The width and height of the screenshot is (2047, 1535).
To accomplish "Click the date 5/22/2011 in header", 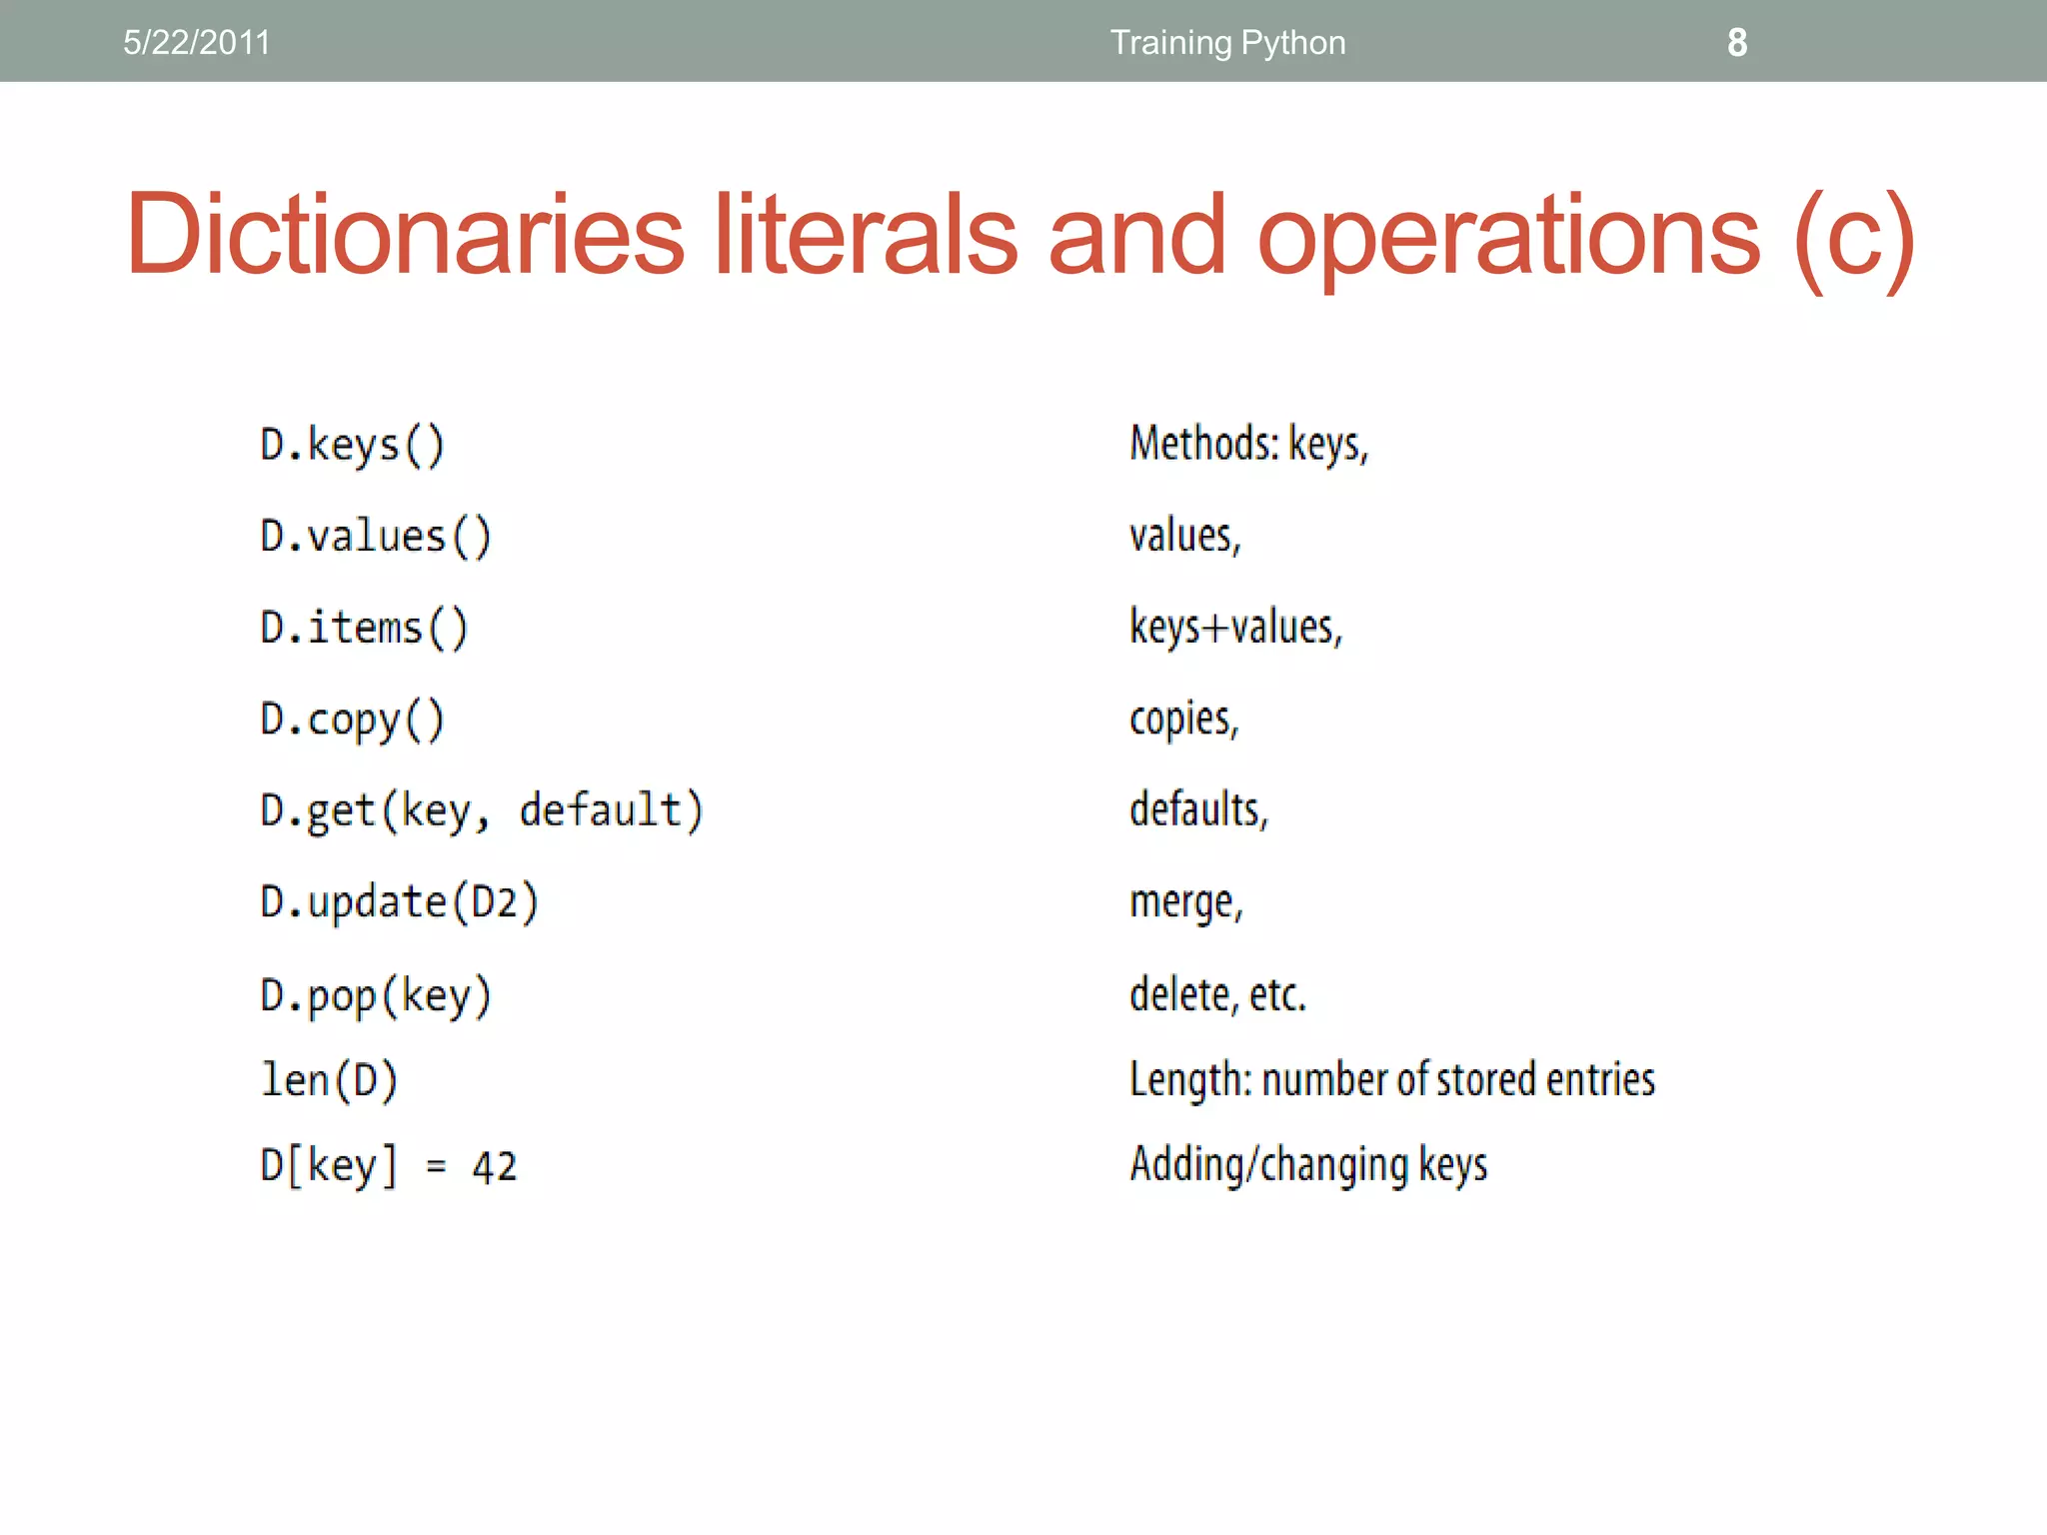I will [x=197, y=43].
